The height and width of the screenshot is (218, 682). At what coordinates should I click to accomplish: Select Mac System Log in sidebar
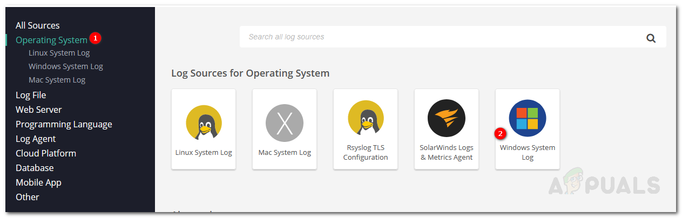coord(57,80)
